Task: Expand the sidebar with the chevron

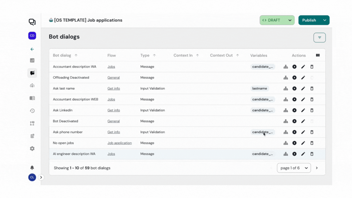Action: 41,177
